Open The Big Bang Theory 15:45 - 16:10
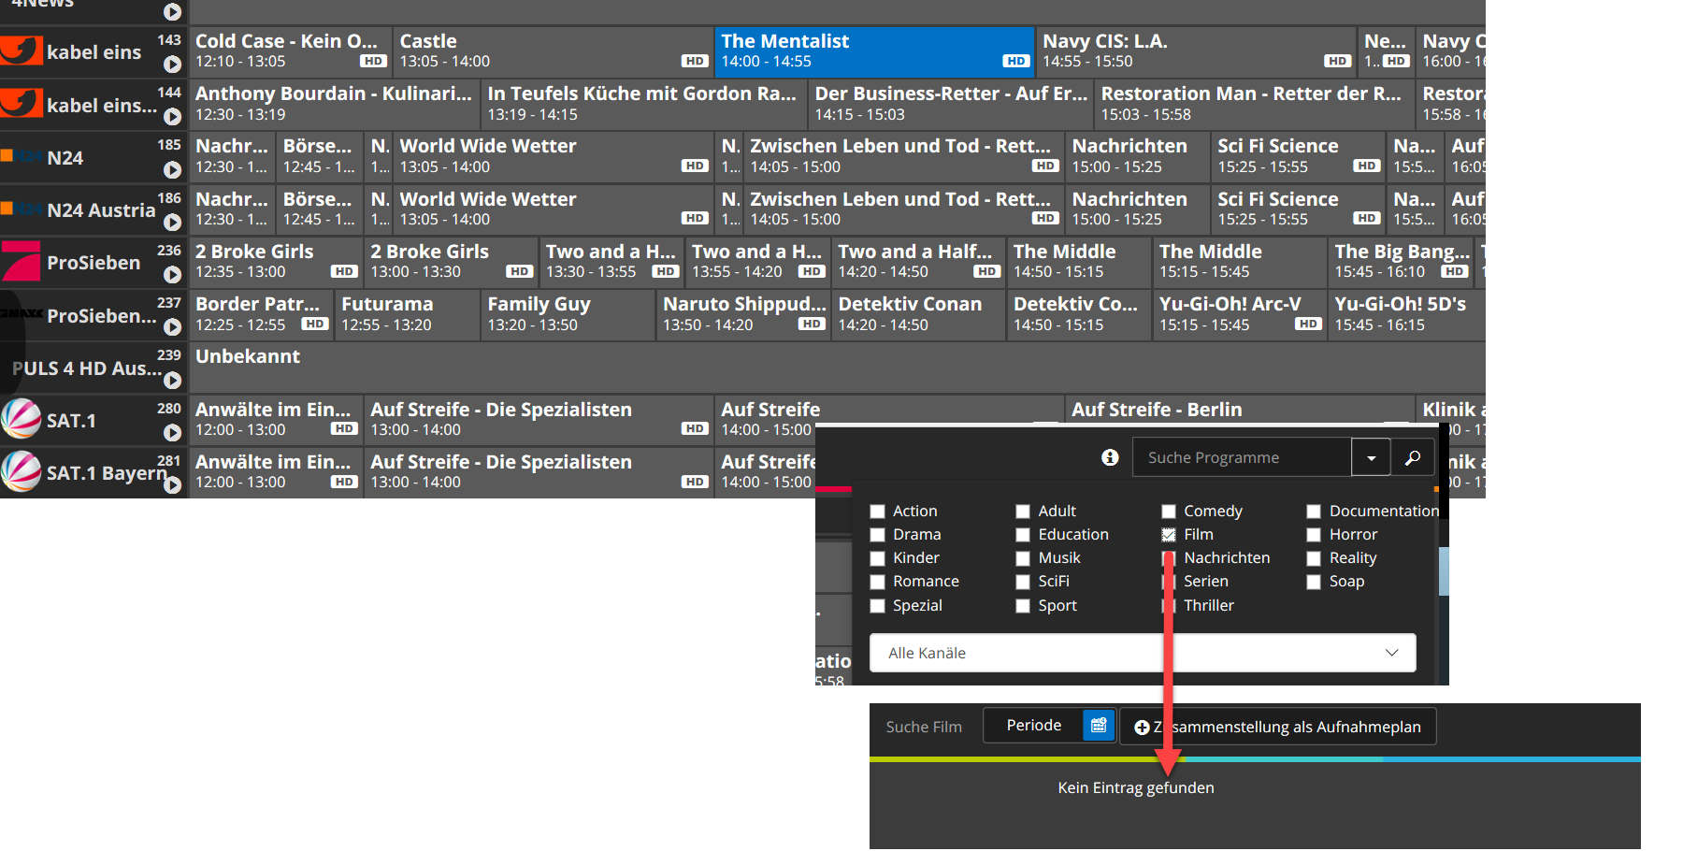Image resolution: width=1683 pixels, height=851 pixels. tap(1402, 262)
